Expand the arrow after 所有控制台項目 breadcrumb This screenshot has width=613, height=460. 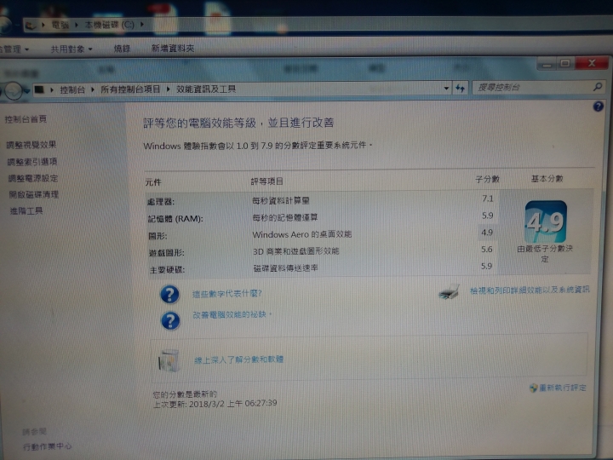(x=168, y=89)
